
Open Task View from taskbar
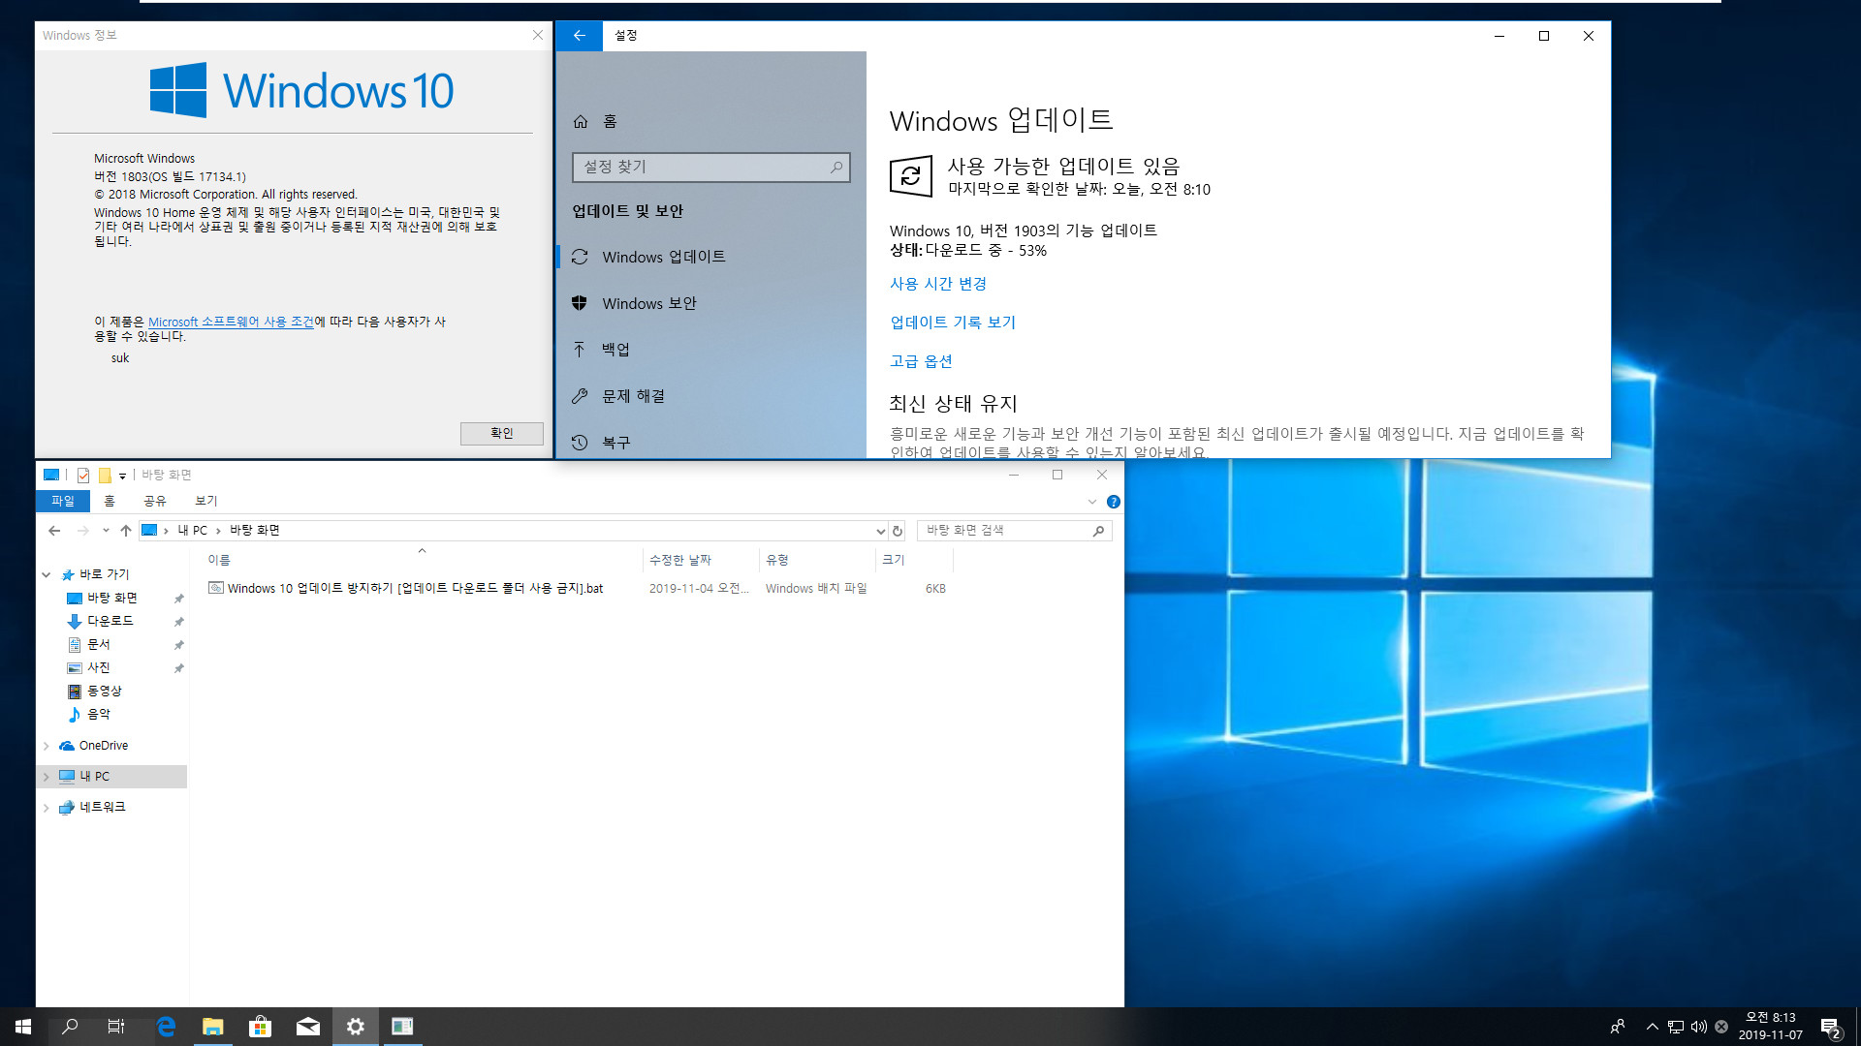click(116, 1027)
